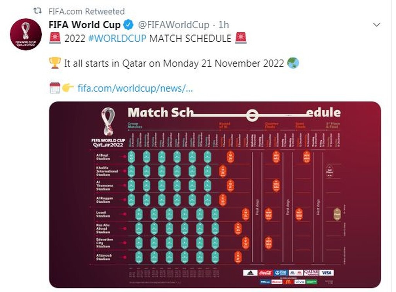This screenshot has width=396, height=292.
Task: Expand the tweet options chevron
Action: (x=376, y=25)
